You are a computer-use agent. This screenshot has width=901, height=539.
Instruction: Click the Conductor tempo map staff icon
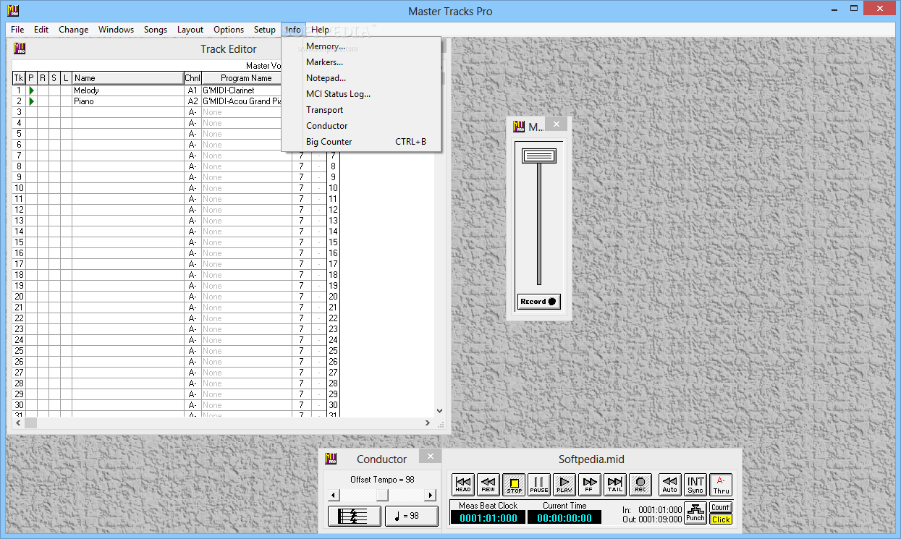[x=355, y=516]
